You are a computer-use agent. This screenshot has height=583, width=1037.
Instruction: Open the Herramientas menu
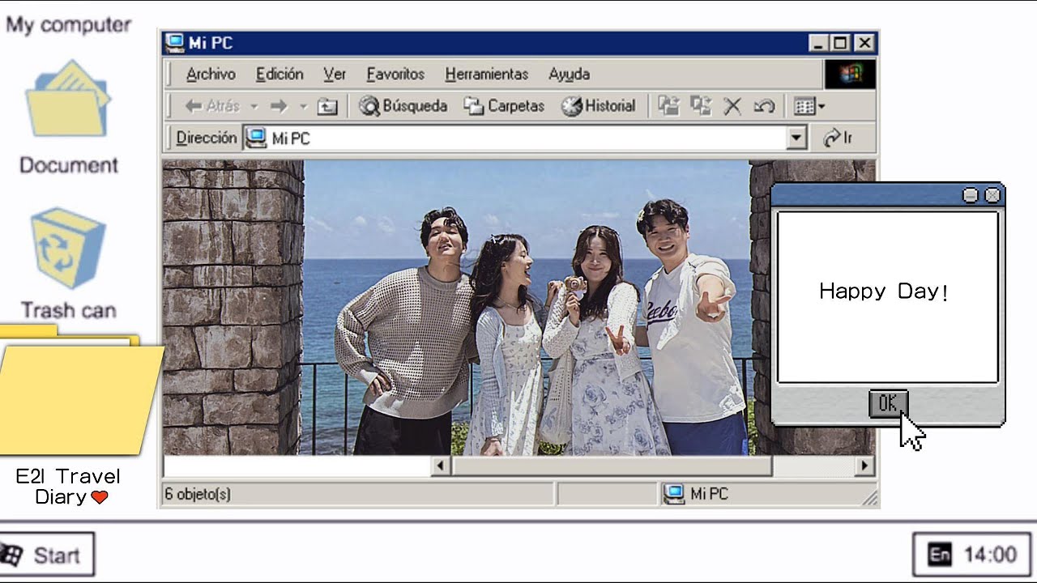tap(486, 74)
